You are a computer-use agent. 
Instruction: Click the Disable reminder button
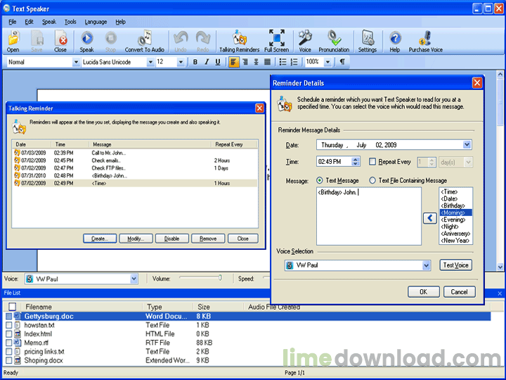coord(172,239)
